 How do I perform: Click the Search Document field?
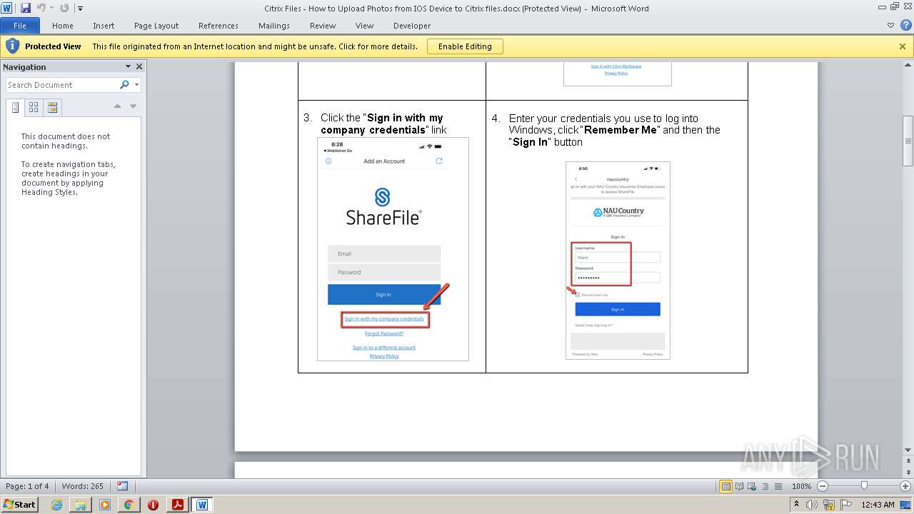click(x=62, y=85)
